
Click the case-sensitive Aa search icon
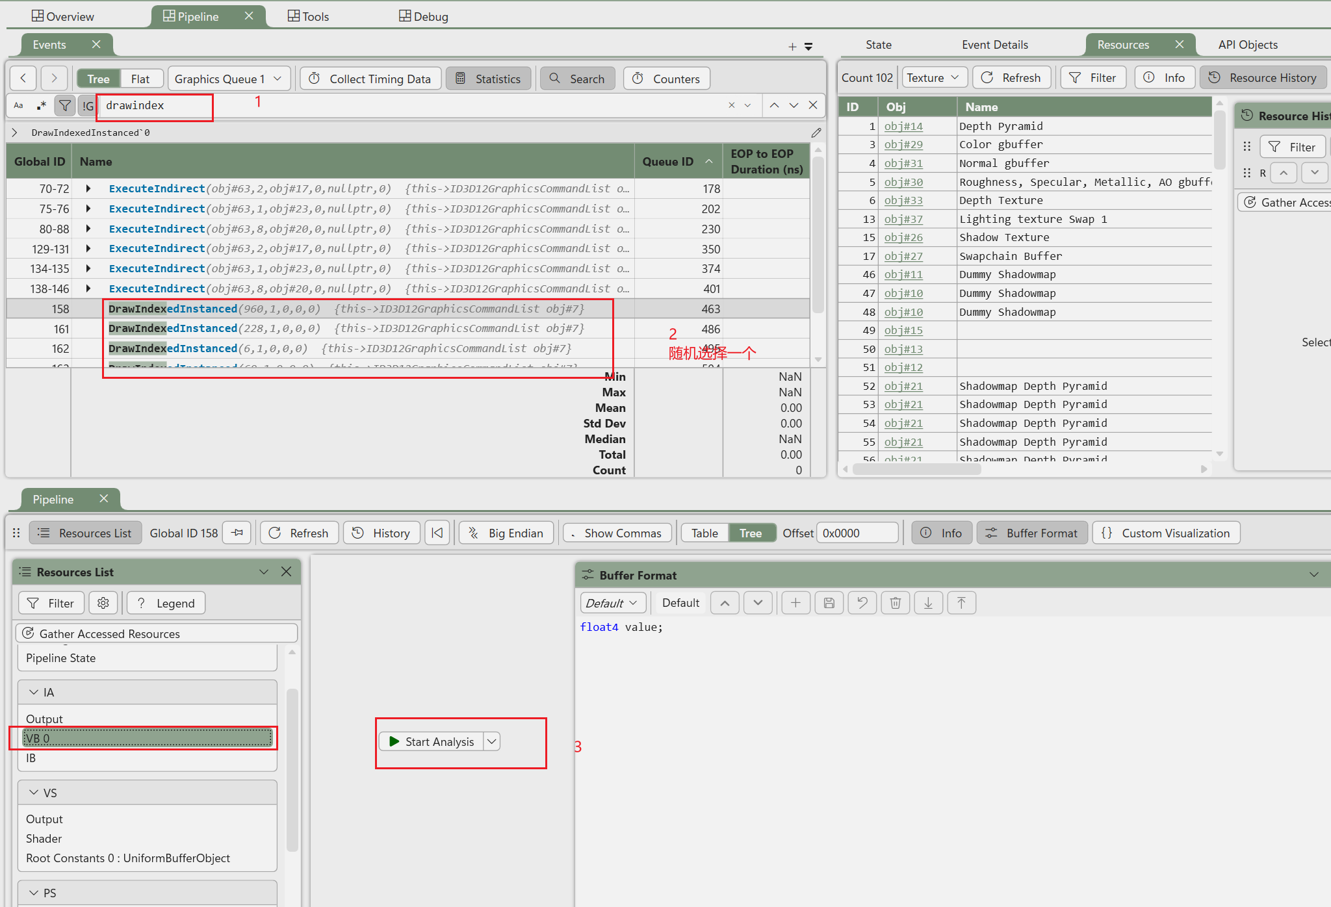click(18, 105)
